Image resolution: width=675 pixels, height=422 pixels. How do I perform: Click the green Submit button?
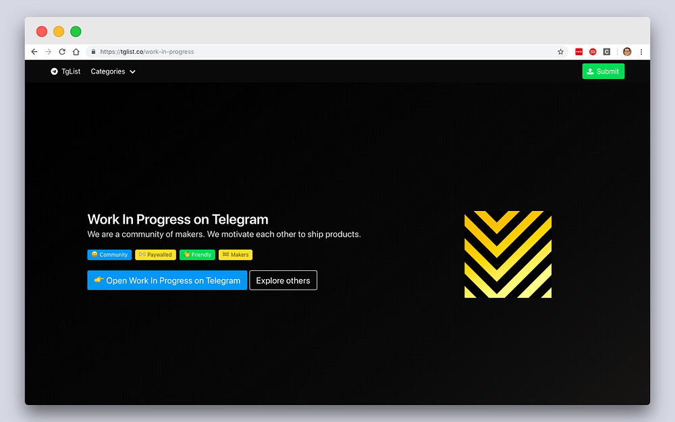(x=603, y=71)
